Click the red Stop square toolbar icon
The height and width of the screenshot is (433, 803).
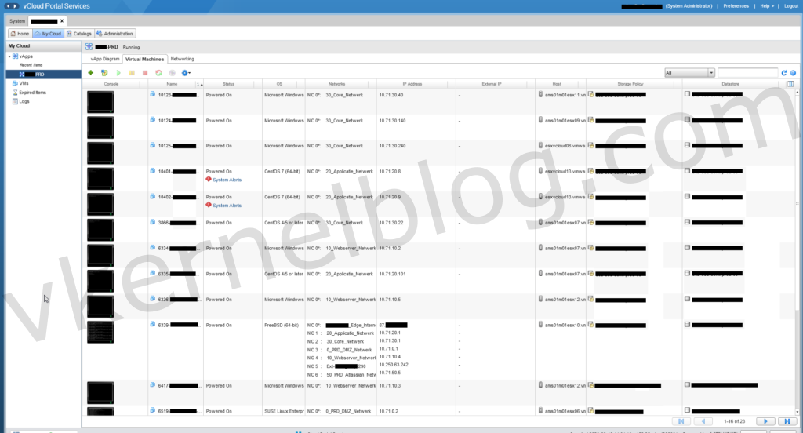pos(145,73)
